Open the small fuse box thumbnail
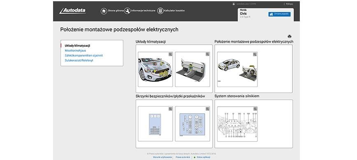357x160 pixels. [155, 124]
